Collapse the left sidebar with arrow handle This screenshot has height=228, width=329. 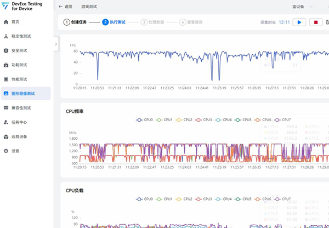click(56, 43)
